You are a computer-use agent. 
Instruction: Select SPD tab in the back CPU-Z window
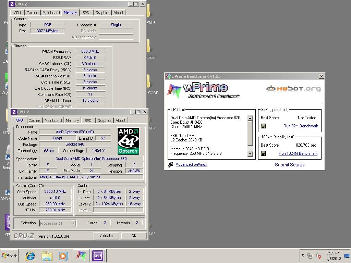86,13
